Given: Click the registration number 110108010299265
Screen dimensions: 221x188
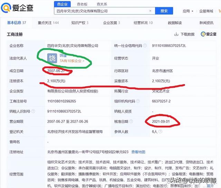Looking at the screenshot, I should coord(61,101).
